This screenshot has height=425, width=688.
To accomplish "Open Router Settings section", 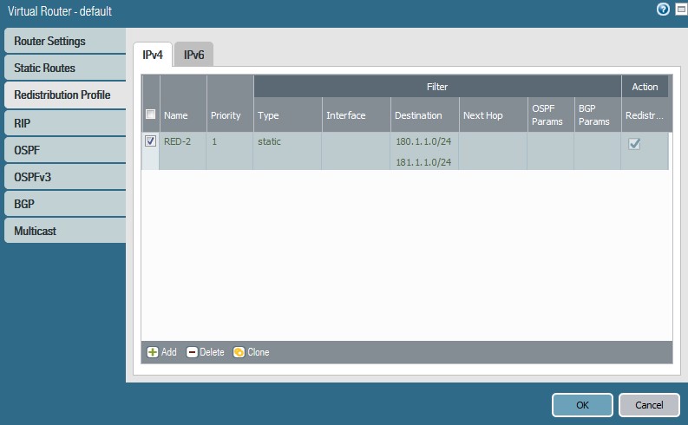I will pos(65,42).
